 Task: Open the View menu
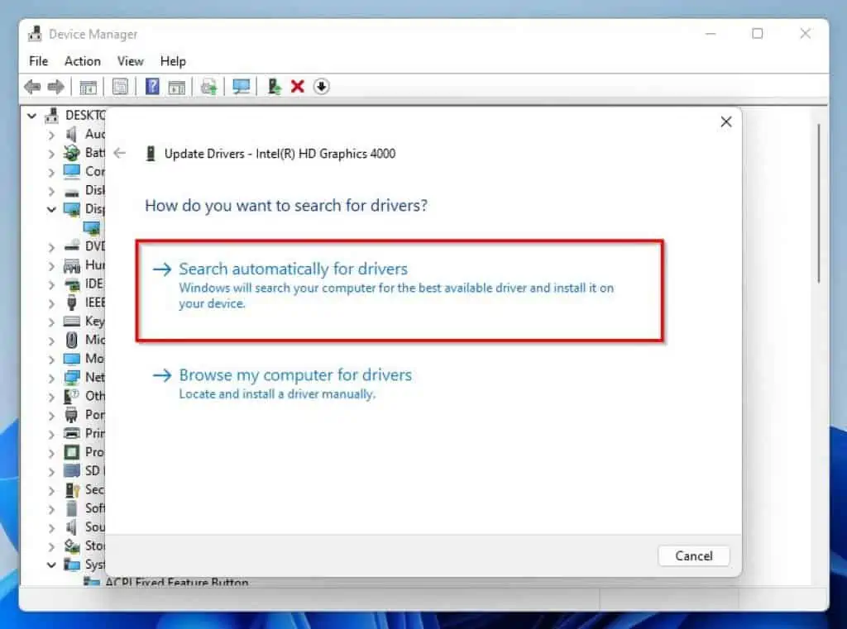(130, 60)
